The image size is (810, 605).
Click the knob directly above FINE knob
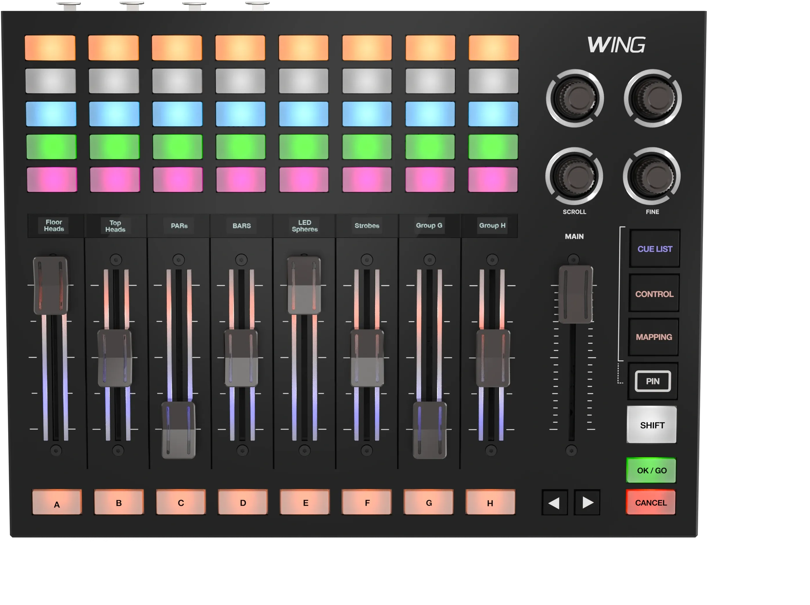tap(653, 98)
